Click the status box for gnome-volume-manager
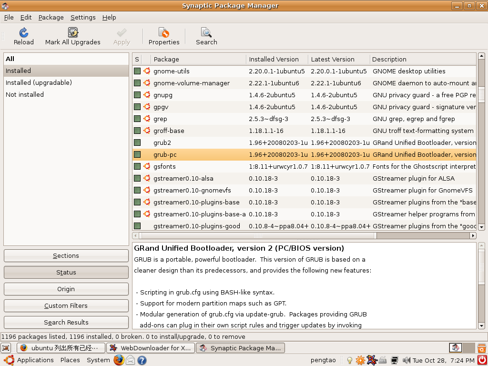Image resolution: width=488 pixels, height=366 pixels. coord(137,83)
